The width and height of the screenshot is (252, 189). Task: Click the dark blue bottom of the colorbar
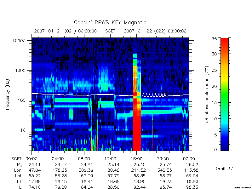pyautogui.click(x=225, y=147)
